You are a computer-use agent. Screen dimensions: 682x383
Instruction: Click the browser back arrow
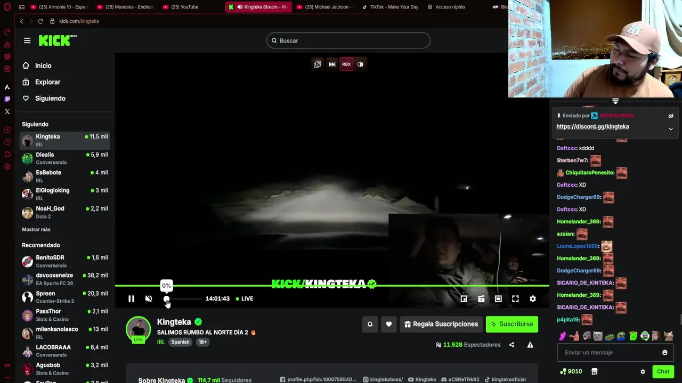coord(21,21)
